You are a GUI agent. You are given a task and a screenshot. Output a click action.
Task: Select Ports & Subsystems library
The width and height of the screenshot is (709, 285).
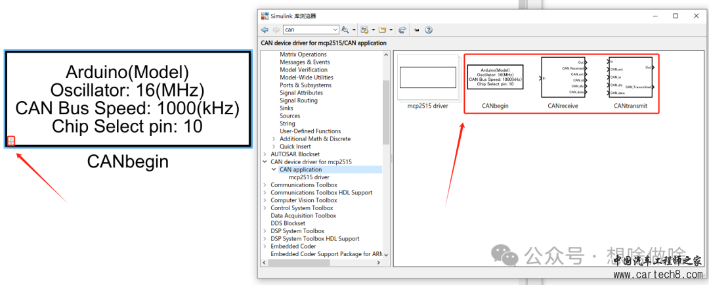305,85
